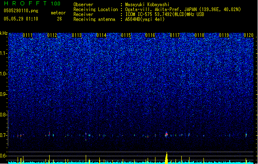This screenshot has width=258, height=164.
Task: Click the meteor count 26
Action: (x=59, y=19)
